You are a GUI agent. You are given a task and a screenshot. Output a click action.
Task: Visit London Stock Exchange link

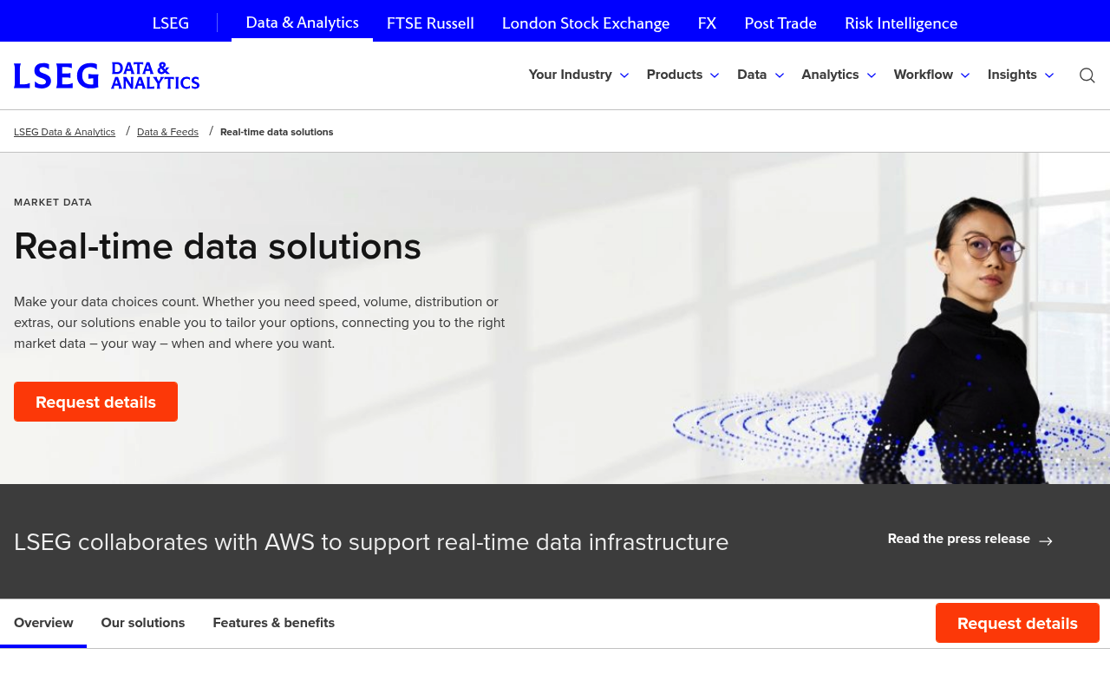[x=585, y=23]
